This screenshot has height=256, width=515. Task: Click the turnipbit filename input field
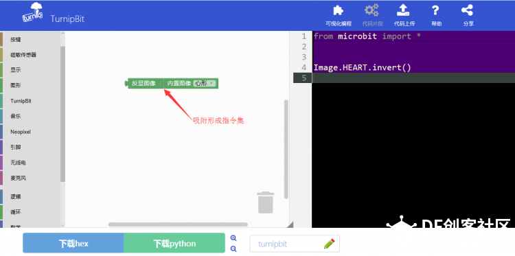point(295,244)
